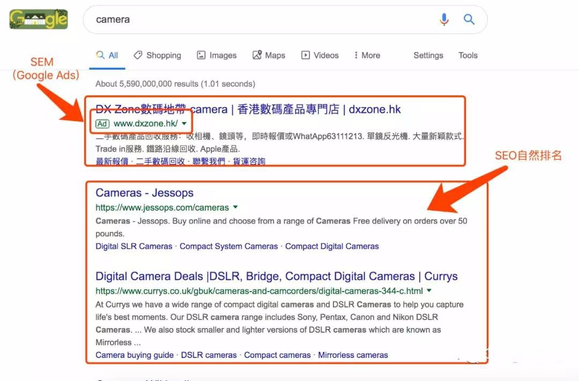579x381 pixels.
Task: Click the About 5,590,000,000 results text
Action: pyautogui.click(x=175, y=84)
